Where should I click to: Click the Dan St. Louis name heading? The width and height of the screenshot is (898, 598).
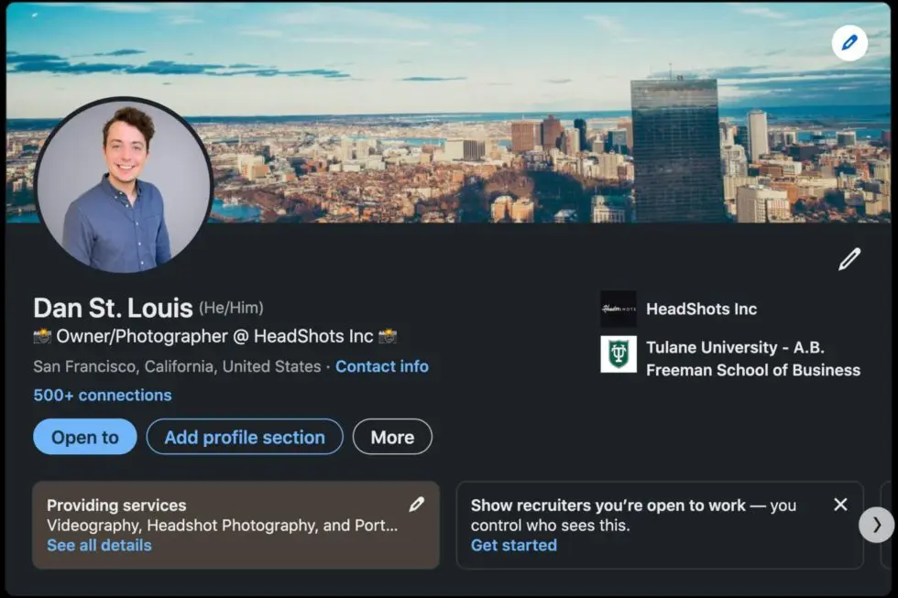114,308
